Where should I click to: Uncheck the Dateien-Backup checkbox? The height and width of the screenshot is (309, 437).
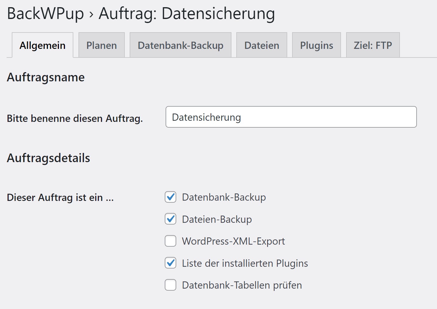point(170,219)
